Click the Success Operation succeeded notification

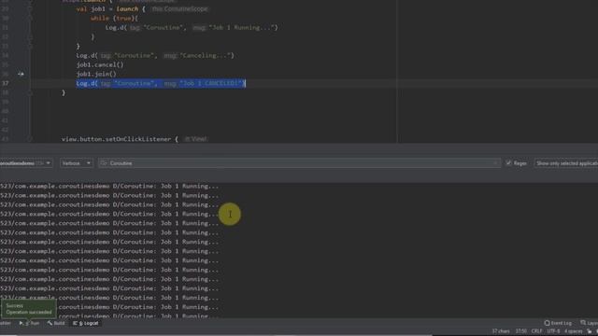[x=29, y=309]
